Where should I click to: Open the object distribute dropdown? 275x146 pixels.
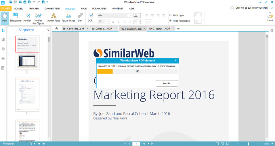198,21
